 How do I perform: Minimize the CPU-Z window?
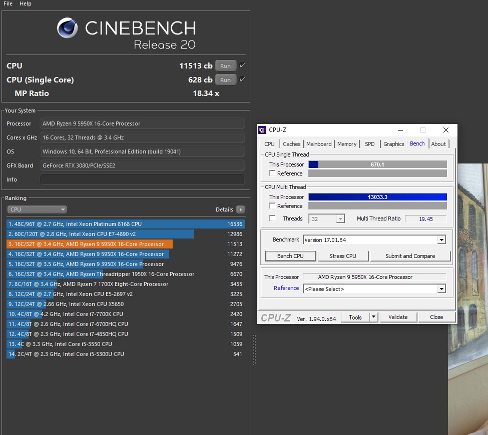pyautogui.click(x=400, y=130)
